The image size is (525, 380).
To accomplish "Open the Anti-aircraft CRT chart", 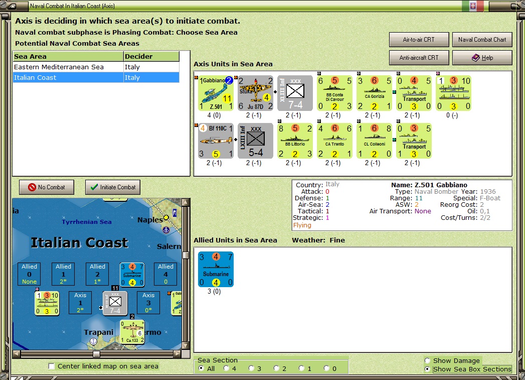I will tap(419, 58).
